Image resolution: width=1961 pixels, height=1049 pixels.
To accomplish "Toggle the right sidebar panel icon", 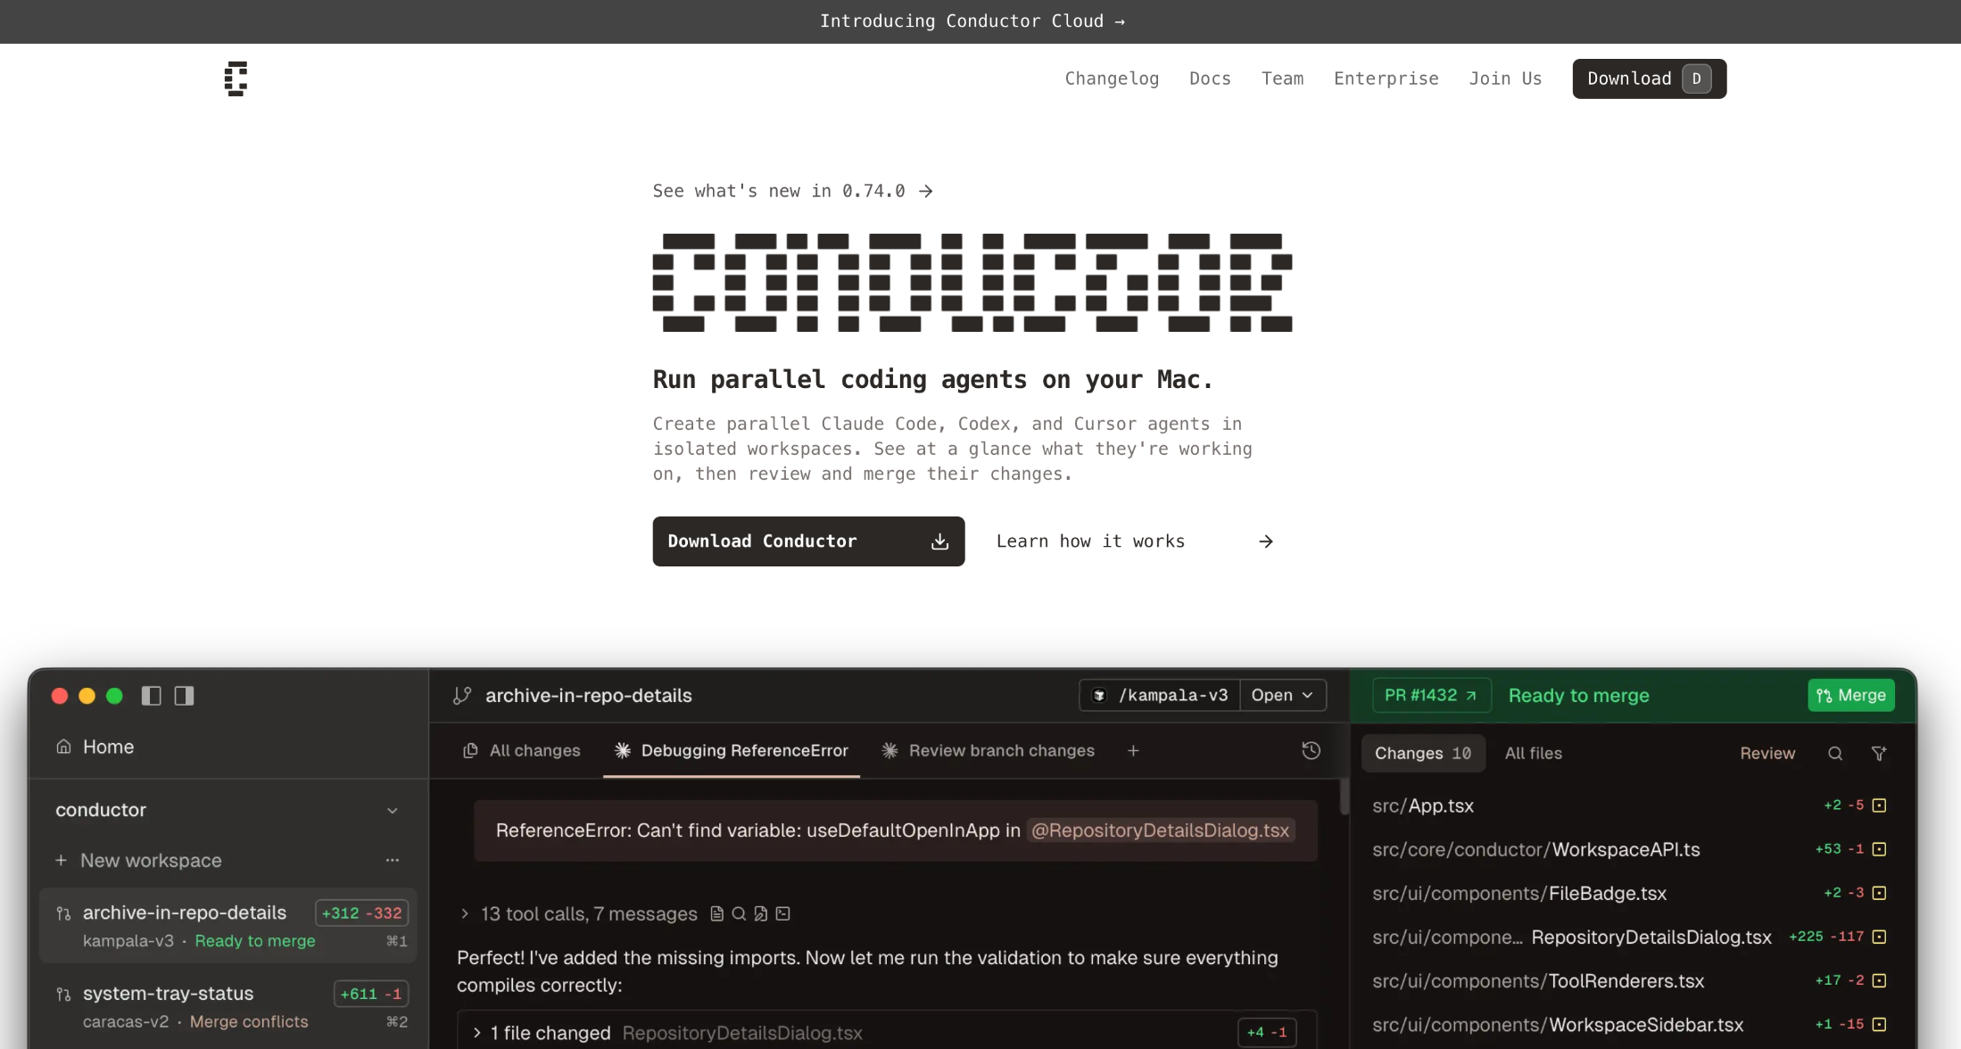I will pos(184,696).
